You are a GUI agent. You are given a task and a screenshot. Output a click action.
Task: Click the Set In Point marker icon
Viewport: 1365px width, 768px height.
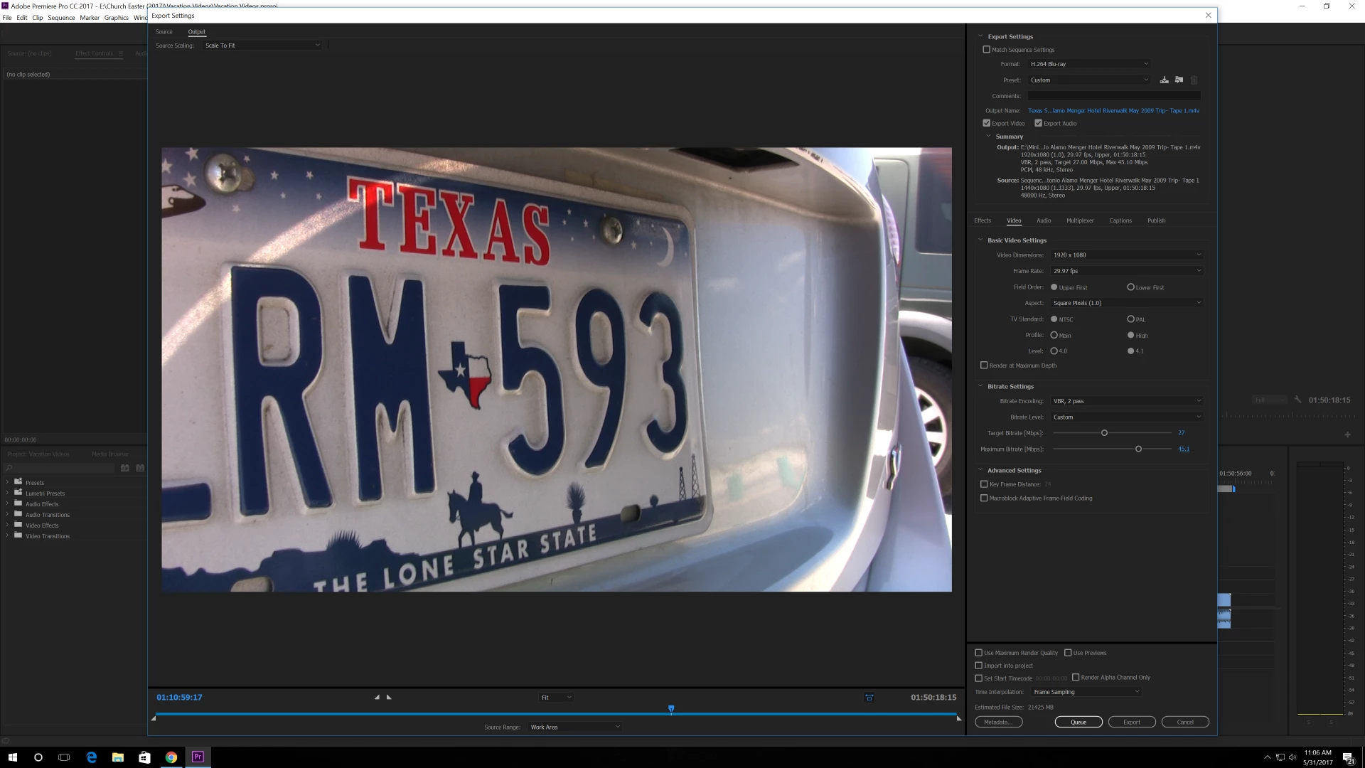377,698
